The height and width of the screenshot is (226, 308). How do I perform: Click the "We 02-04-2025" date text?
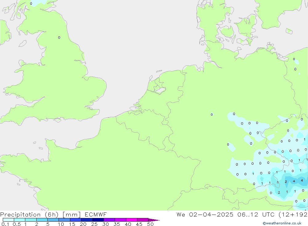(x=205, y=214)
